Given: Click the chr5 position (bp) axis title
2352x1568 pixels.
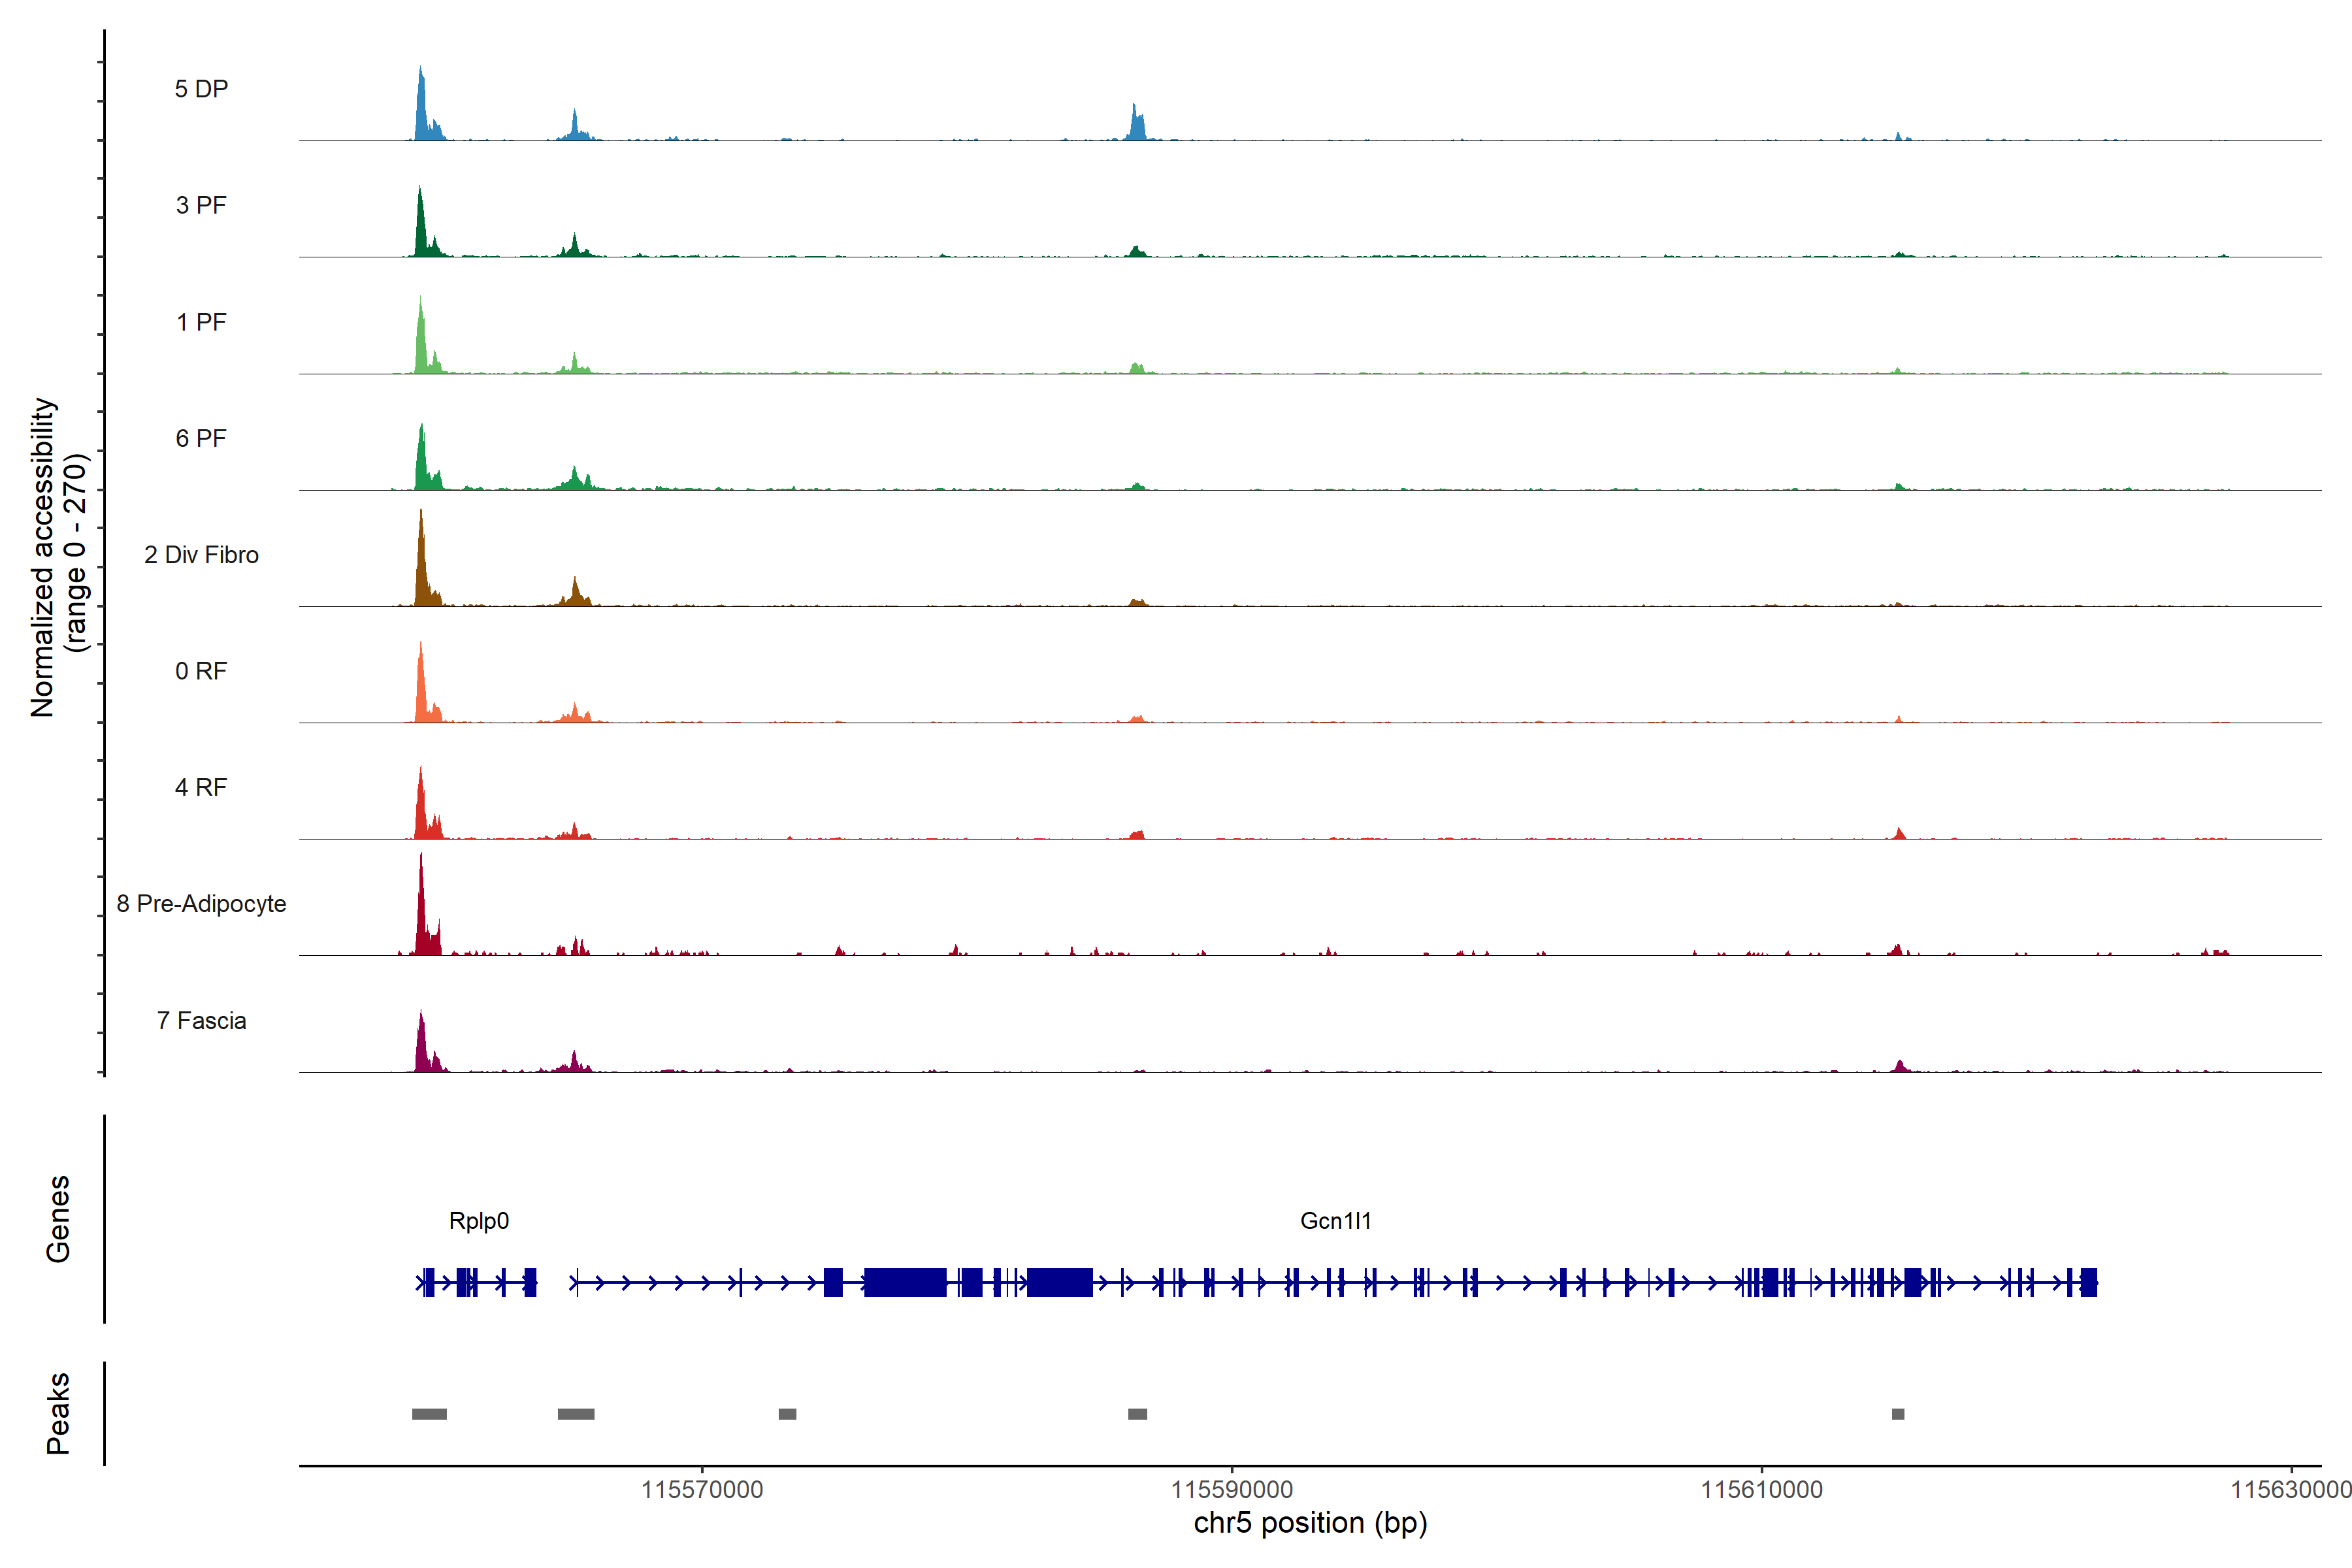Looking at the screenshot, I should (1310, 1523).
